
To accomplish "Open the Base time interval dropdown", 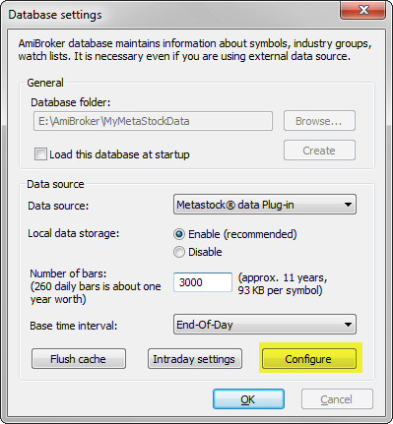I will coord(265,325).
